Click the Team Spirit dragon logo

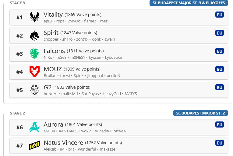coord(34,36)
